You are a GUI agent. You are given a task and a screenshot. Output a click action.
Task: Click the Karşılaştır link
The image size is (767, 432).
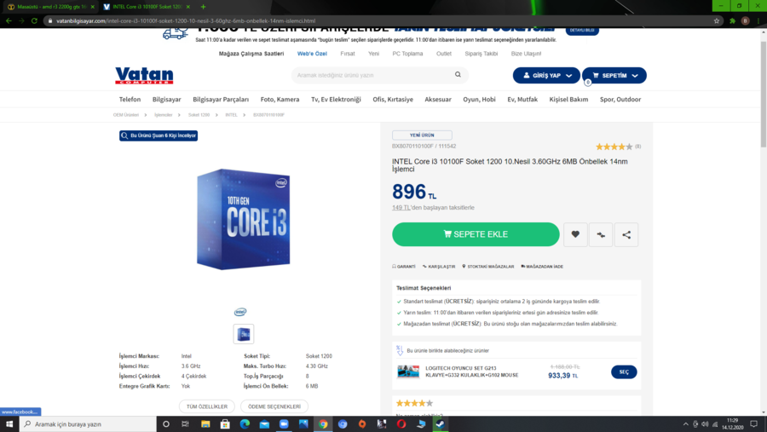[439, 267]
